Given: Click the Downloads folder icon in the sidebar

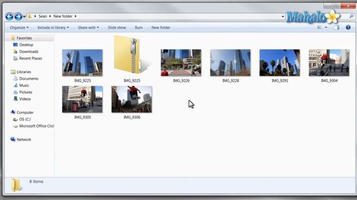Looking at the screenshot, I should pyautogui.click(x=15, y=52).
